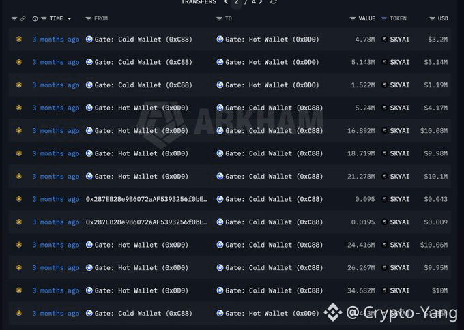
Task: Click the Gate logo in TO of the 0.0195 row
Action: pos(220,222)
